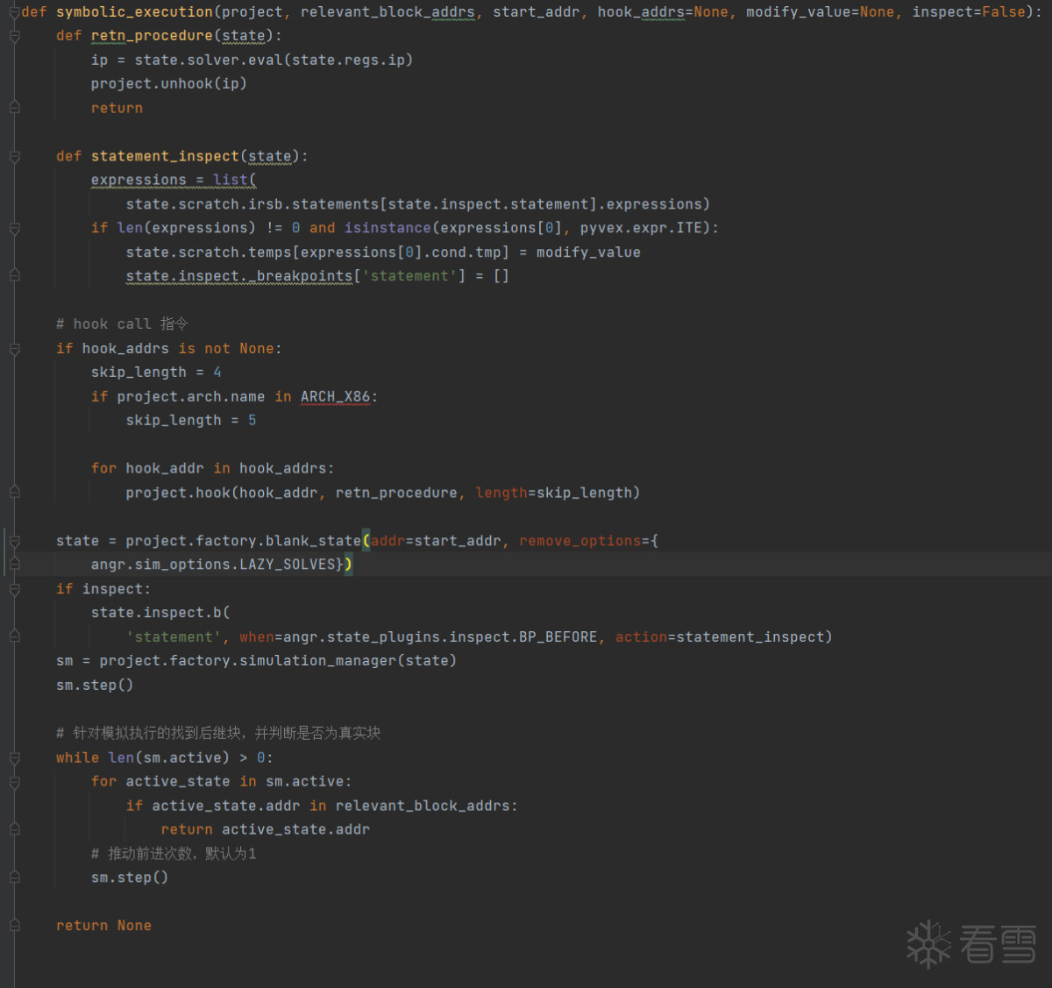Click 'retn_procedure' in its def line
The height and width of the screenshot is (988, 1052).
coord(152,36)
